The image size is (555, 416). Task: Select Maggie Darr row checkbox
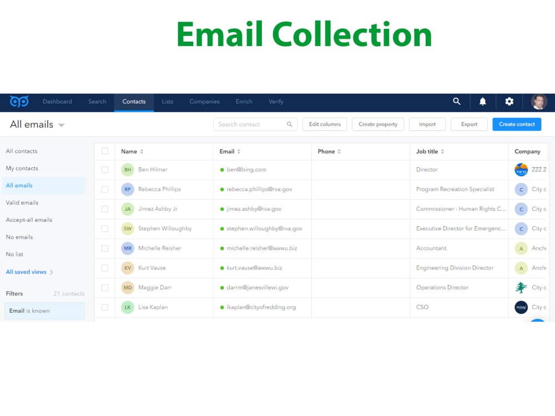pyautogui.click(x=105, y=287)
